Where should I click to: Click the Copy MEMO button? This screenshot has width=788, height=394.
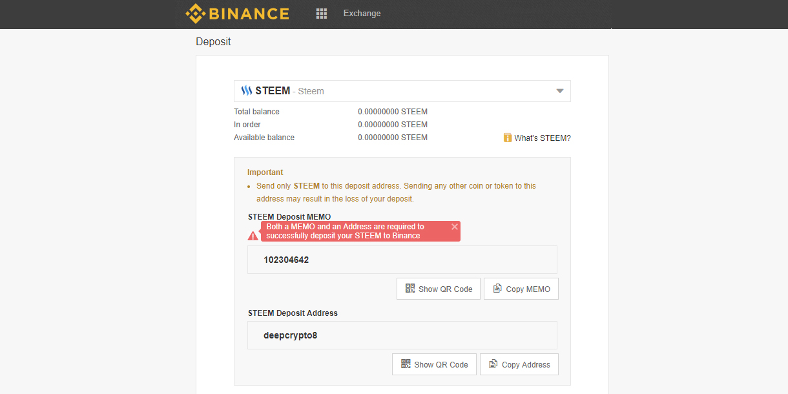click(x=521, y=289)
